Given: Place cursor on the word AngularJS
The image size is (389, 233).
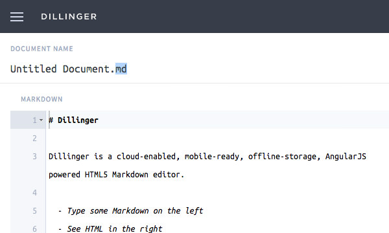Looking at the screenshot, I should coord(346,157).
